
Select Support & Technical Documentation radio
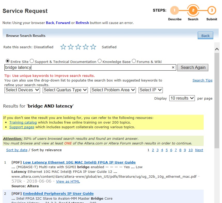32,61
